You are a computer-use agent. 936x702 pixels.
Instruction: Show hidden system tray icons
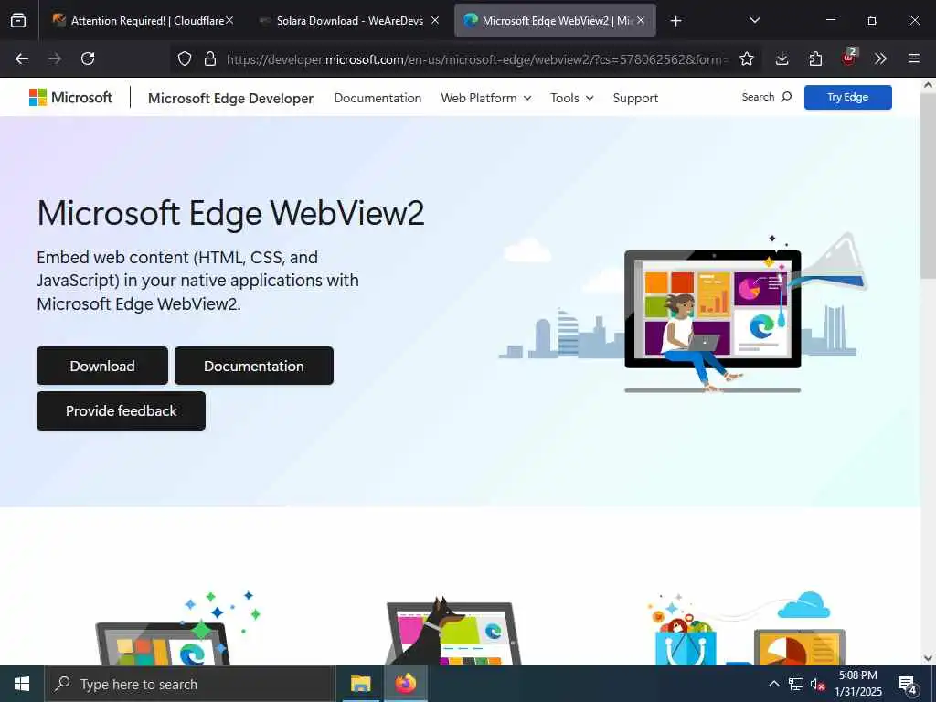tap(773, 684)
